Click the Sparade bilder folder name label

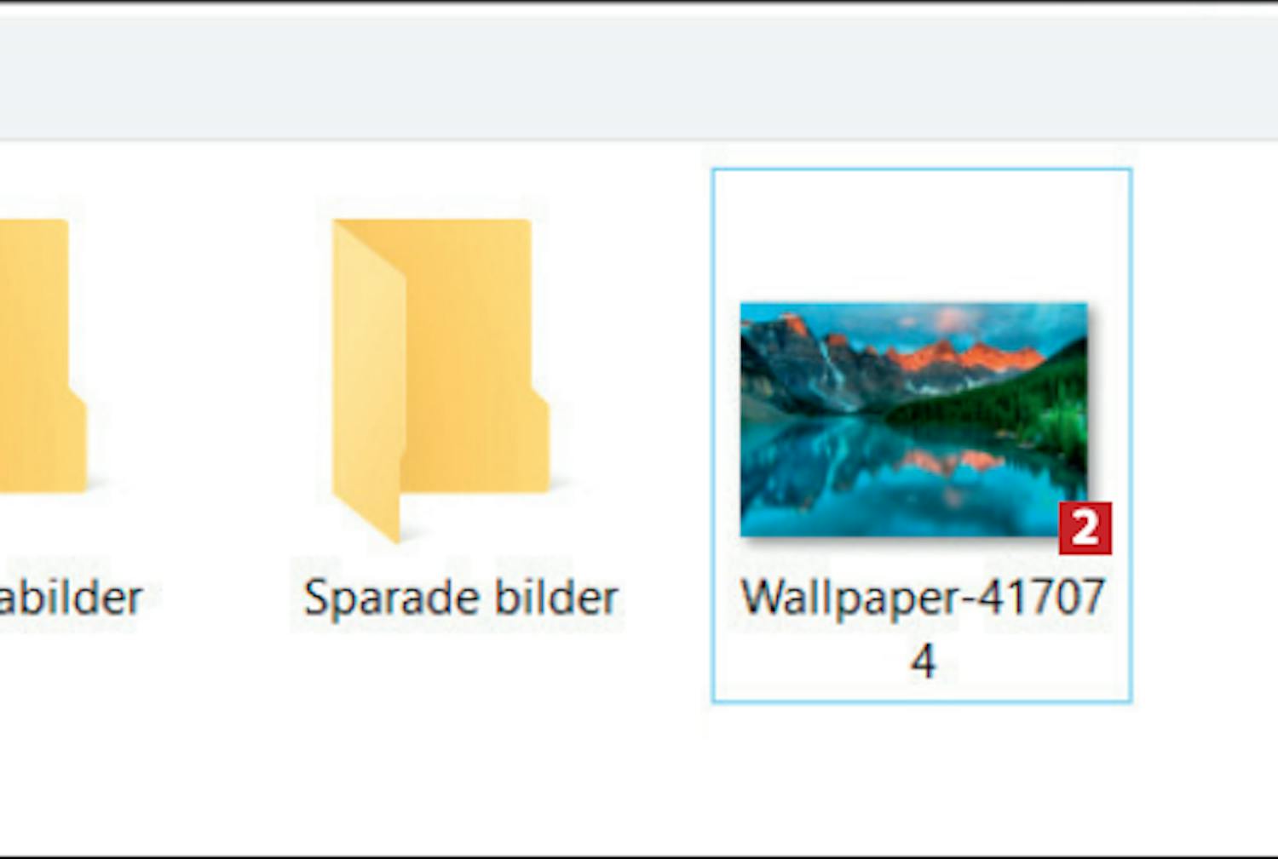click(x=461, y=597)
